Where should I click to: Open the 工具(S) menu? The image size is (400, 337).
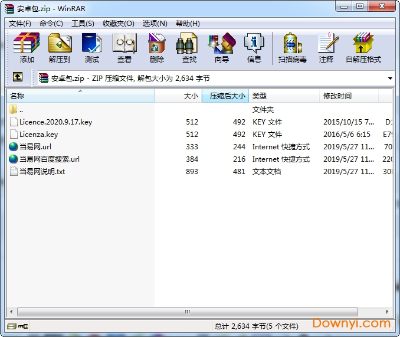click(x=83, y=24)
